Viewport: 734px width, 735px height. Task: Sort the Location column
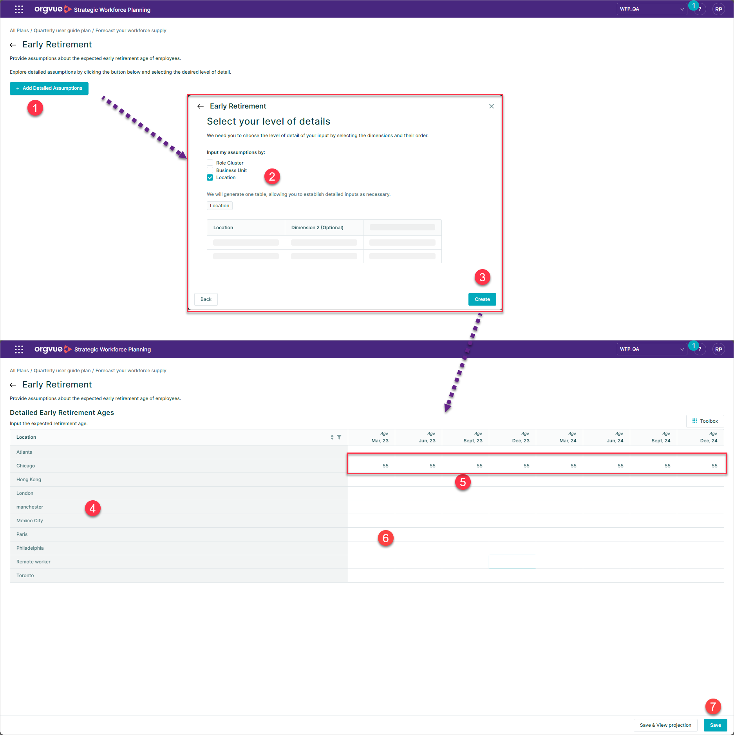click(332, 437)
